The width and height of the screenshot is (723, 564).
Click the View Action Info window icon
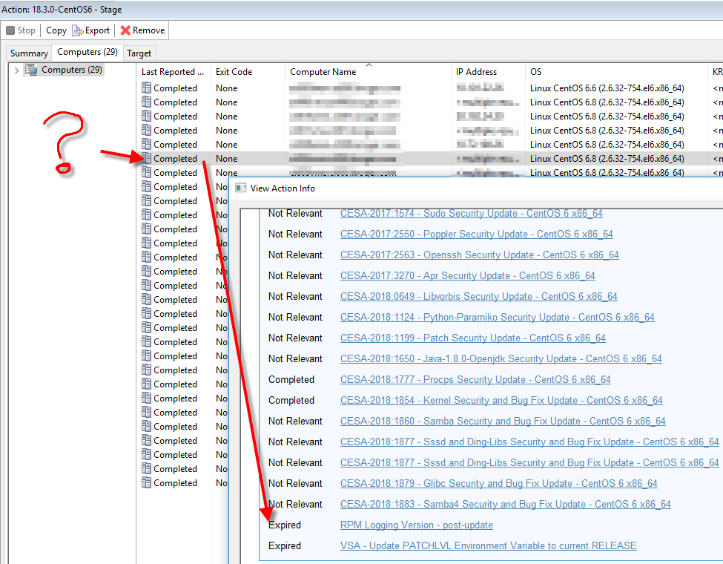(x=240, y=188)
